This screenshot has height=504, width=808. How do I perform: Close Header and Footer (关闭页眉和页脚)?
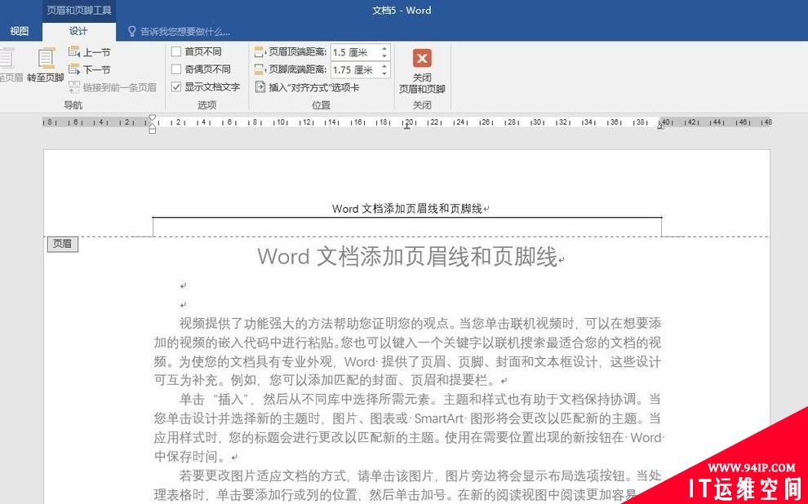(x=422, y=70)
